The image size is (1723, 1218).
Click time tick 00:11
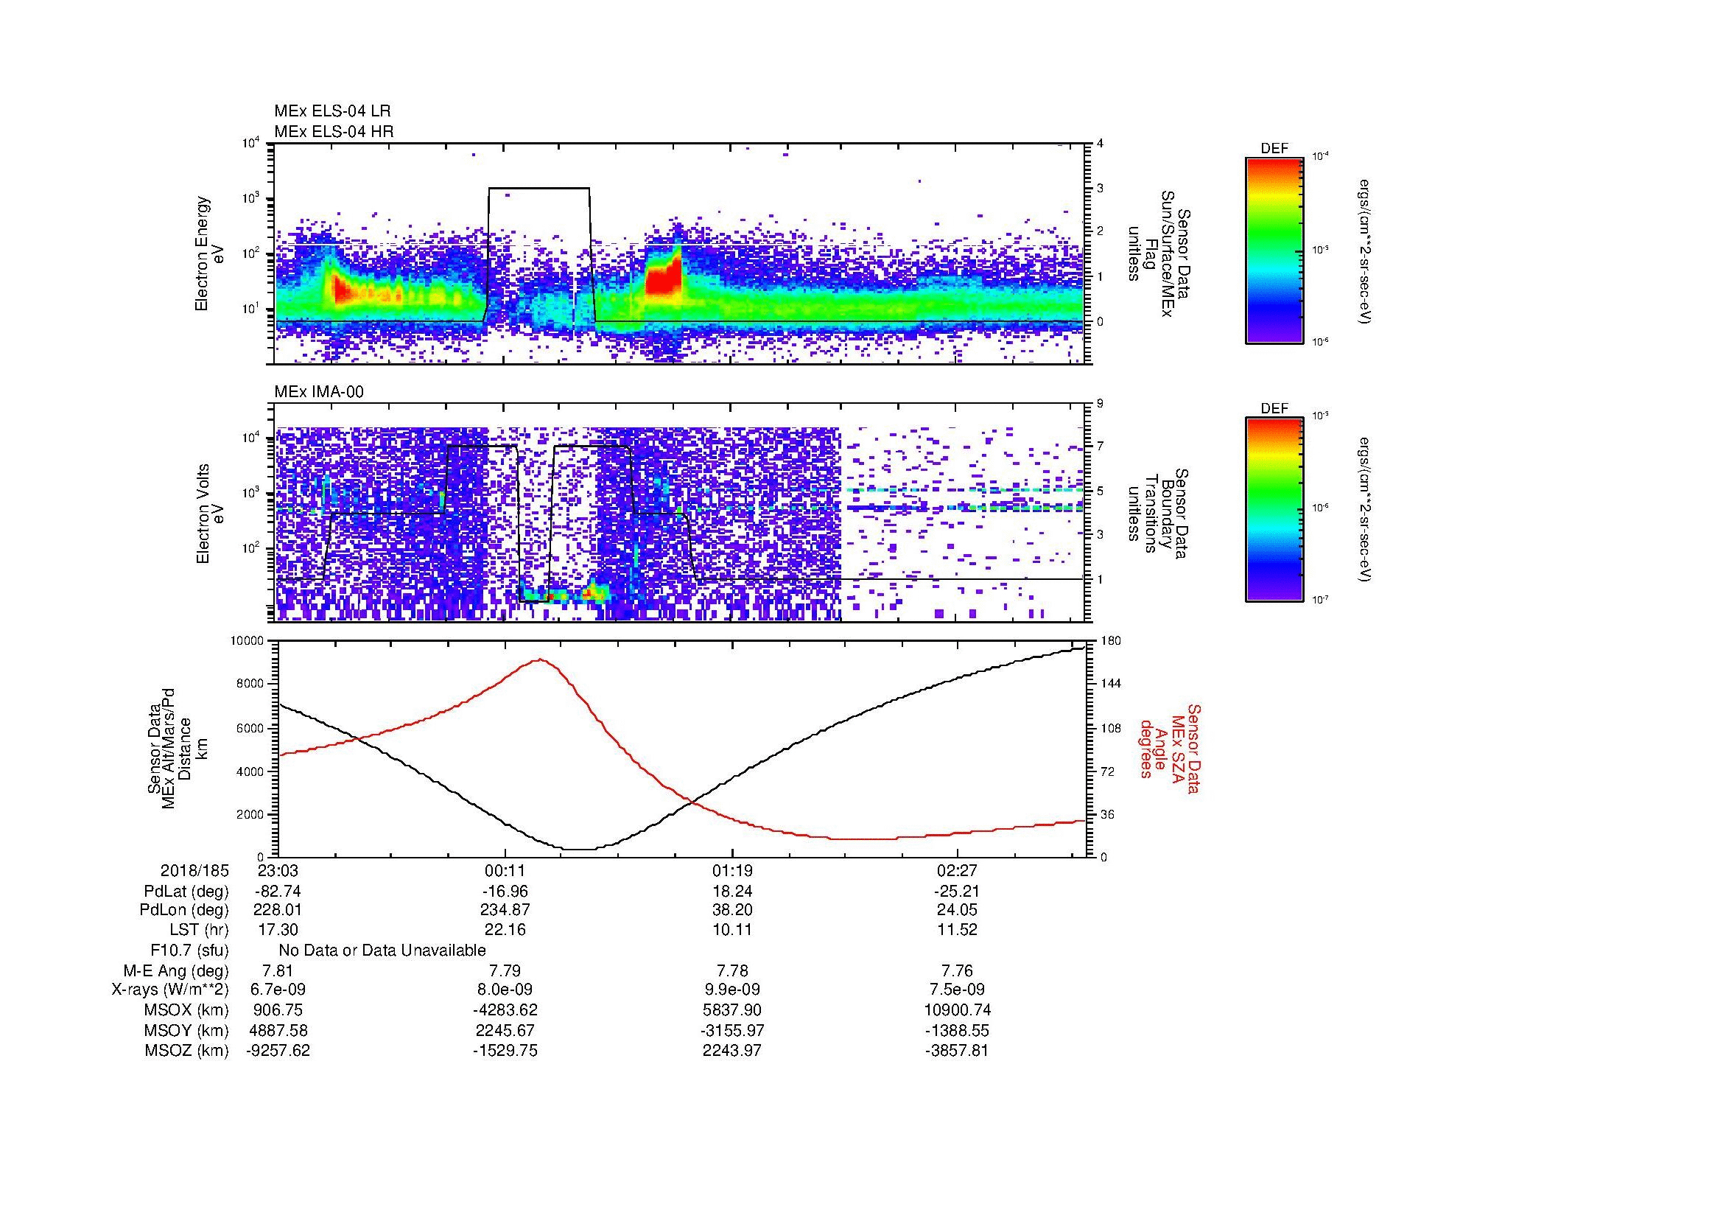pyautogui.click(x=505, y=870)
